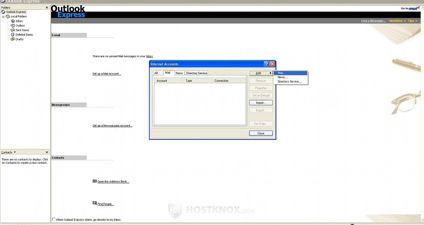Screen dimensions: 424x225
Task: Click the Drafts folder icon
Action: (x=13, y=39)
